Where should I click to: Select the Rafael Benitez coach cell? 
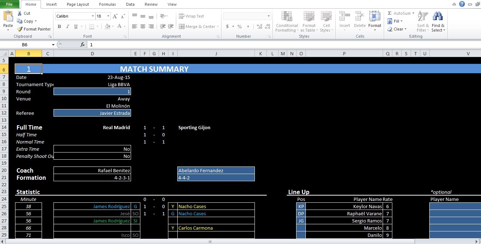point(92,170)
